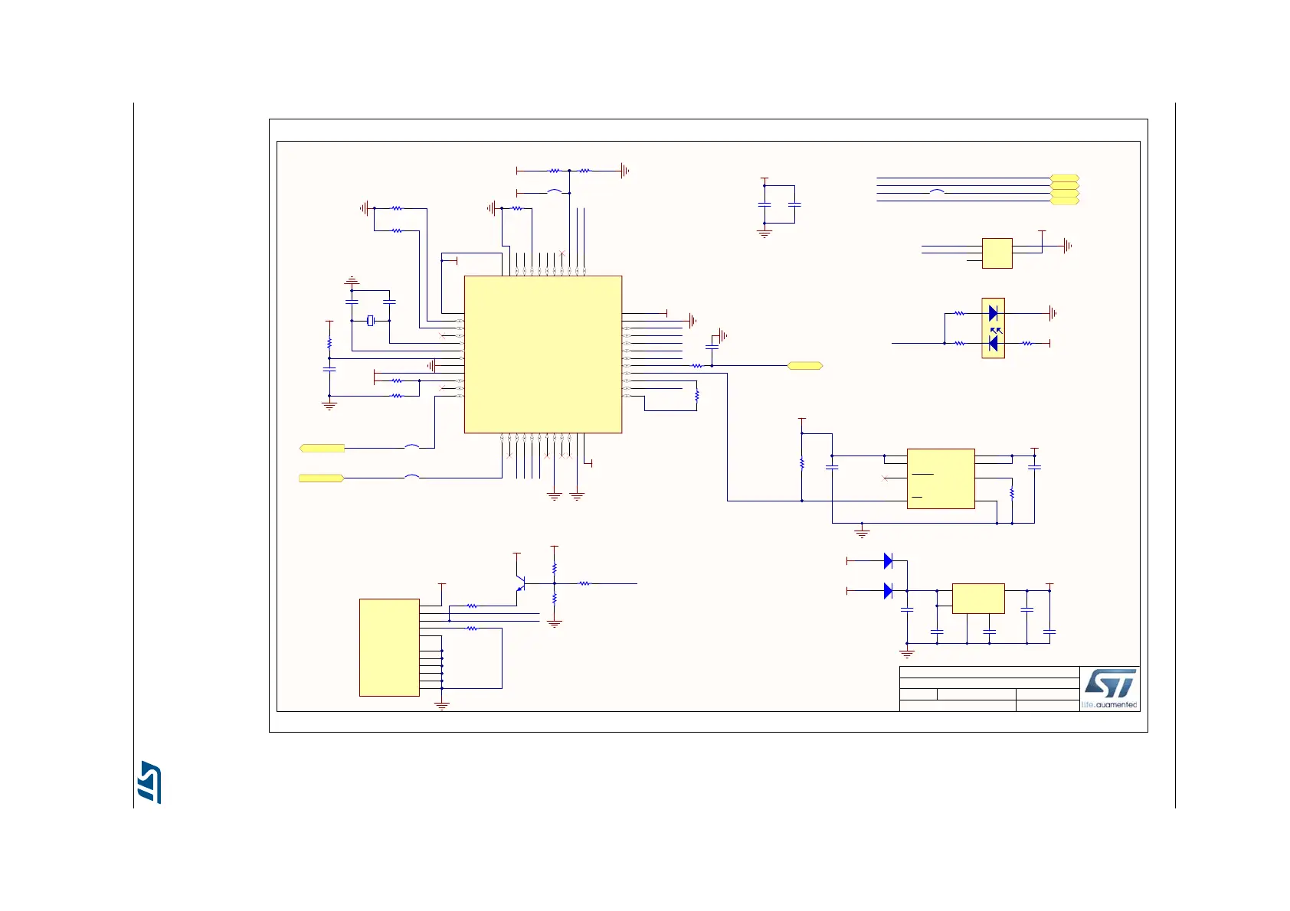Select the ground symbol under the connector block
The width and height of the screenshot is (1290, 911).
pos(442,706)
